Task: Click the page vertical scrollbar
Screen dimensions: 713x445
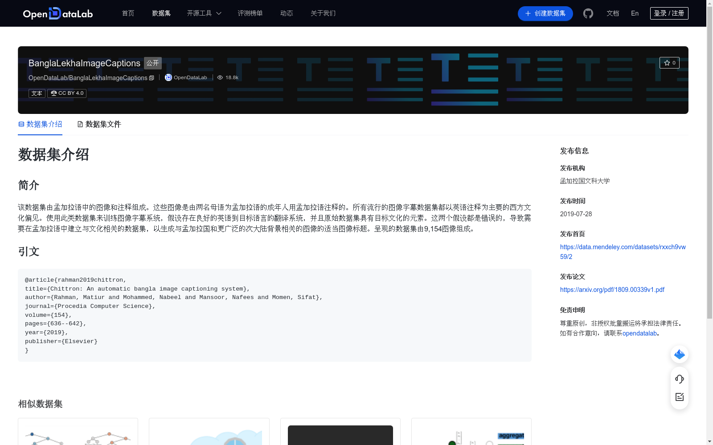Action: click(709, 162)
